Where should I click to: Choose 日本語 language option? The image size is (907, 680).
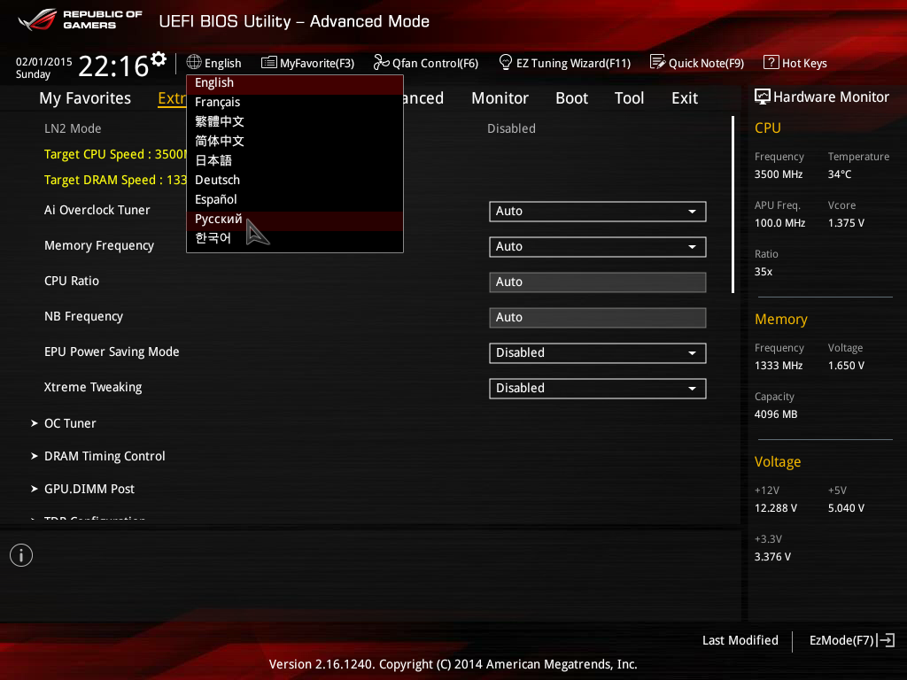tap(294, 160)
